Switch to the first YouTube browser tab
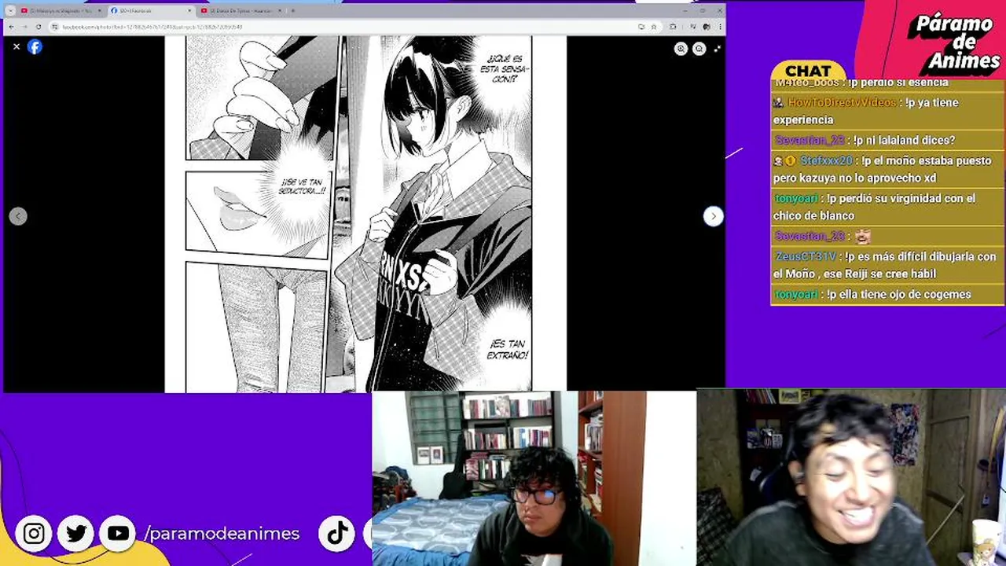 pyautogui.click(x=61, y=11)
